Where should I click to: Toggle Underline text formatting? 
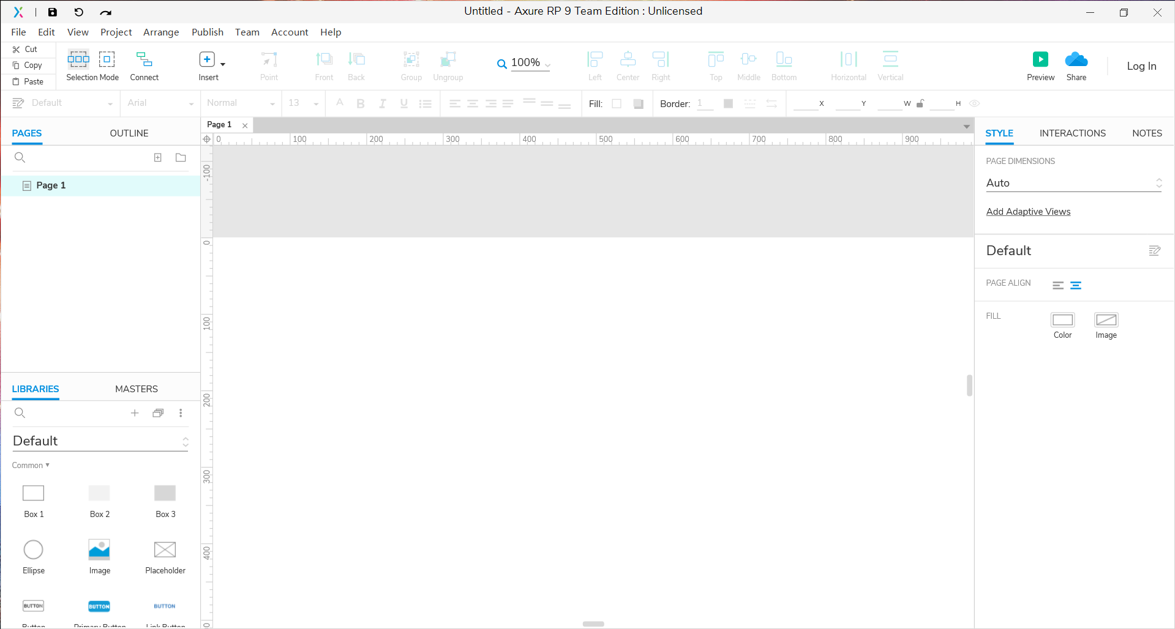pyautogui.click(x=404, y=103)
